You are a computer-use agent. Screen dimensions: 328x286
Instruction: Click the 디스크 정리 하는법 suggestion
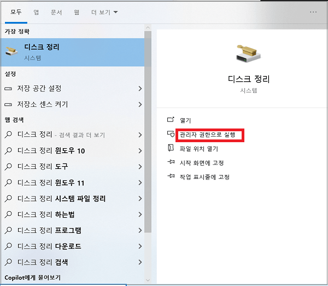(46, 214)
